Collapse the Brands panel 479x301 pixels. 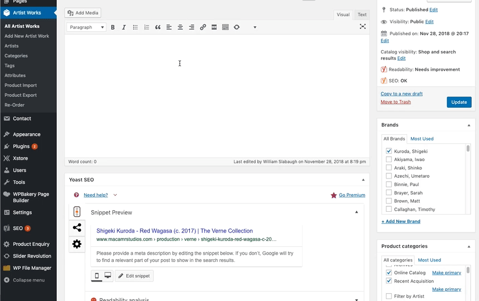tap(468, 125)
